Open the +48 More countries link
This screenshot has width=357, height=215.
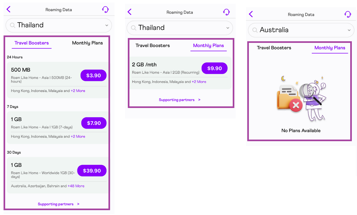pyautogui.click(x=76, y=186)
